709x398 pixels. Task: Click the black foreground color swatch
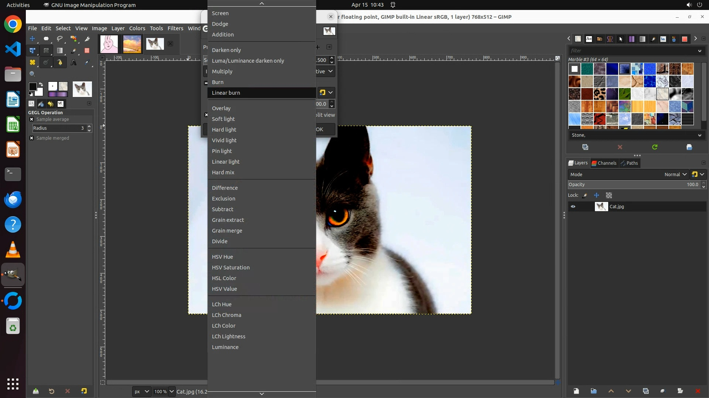click(x=32, y=87)
